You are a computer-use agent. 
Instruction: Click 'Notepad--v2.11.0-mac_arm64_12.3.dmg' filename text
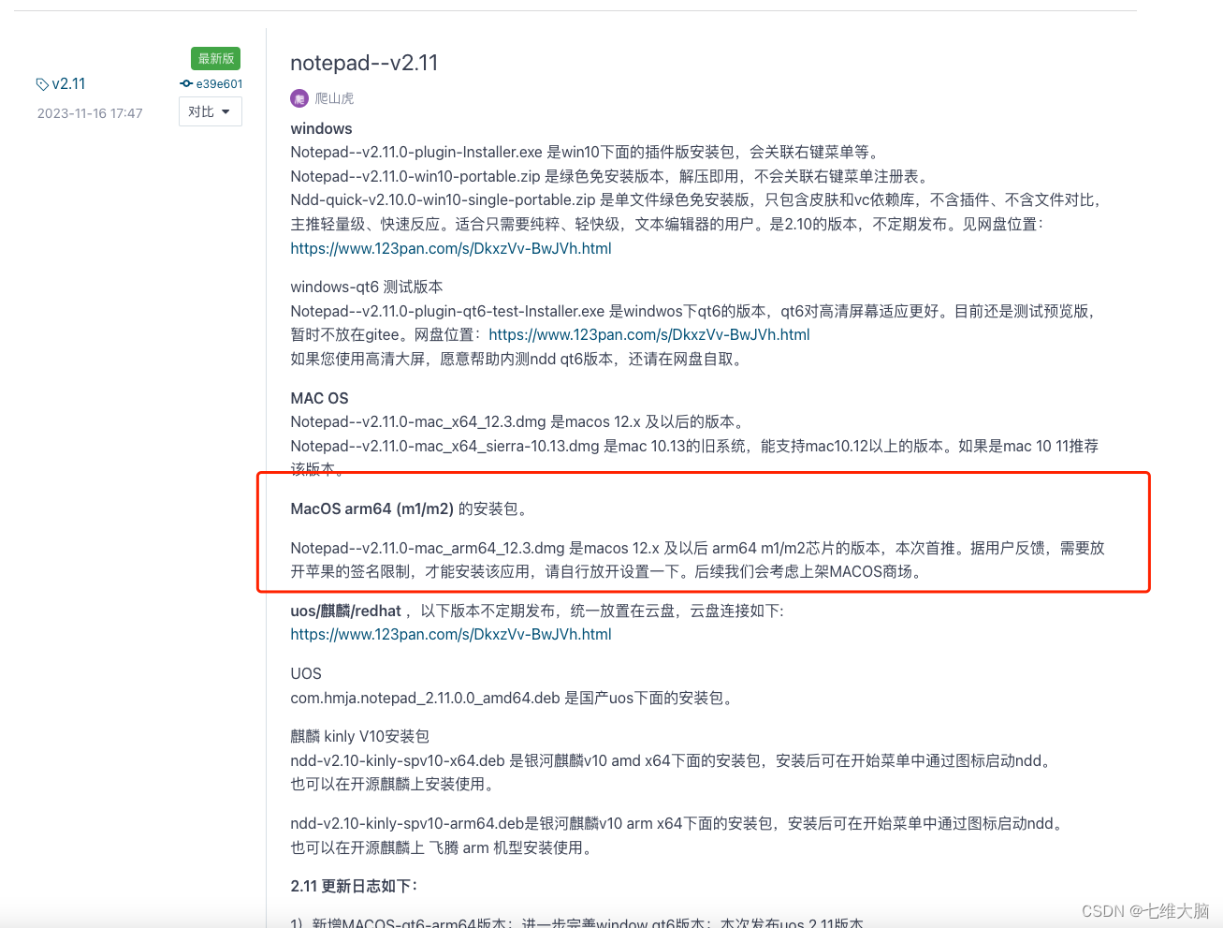[428, 548]
